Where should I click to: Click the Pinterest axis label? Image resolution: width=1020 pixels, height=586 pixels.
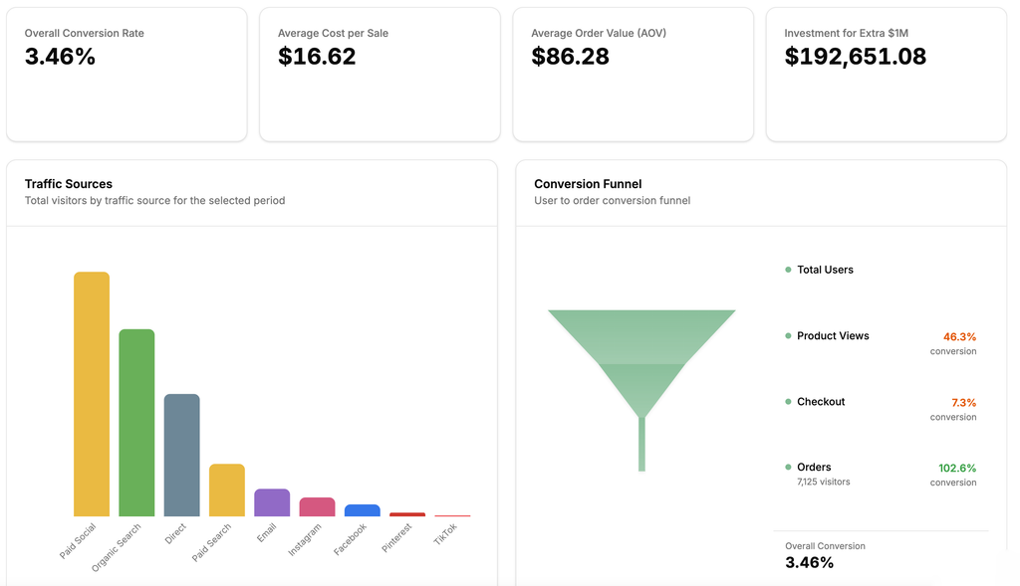[397, 538]
